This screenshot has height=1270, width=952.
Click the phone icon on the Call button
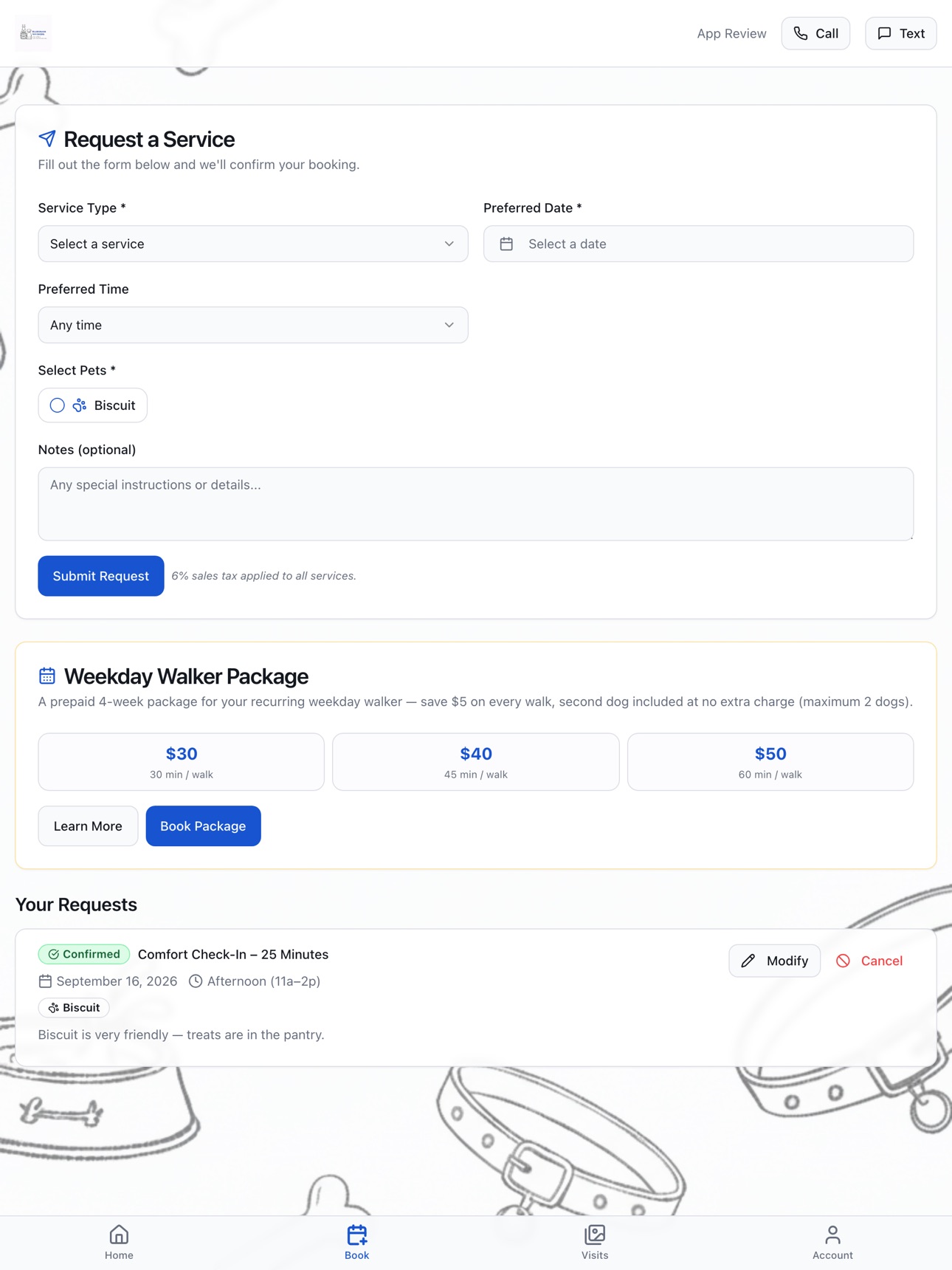coord(801,33)
